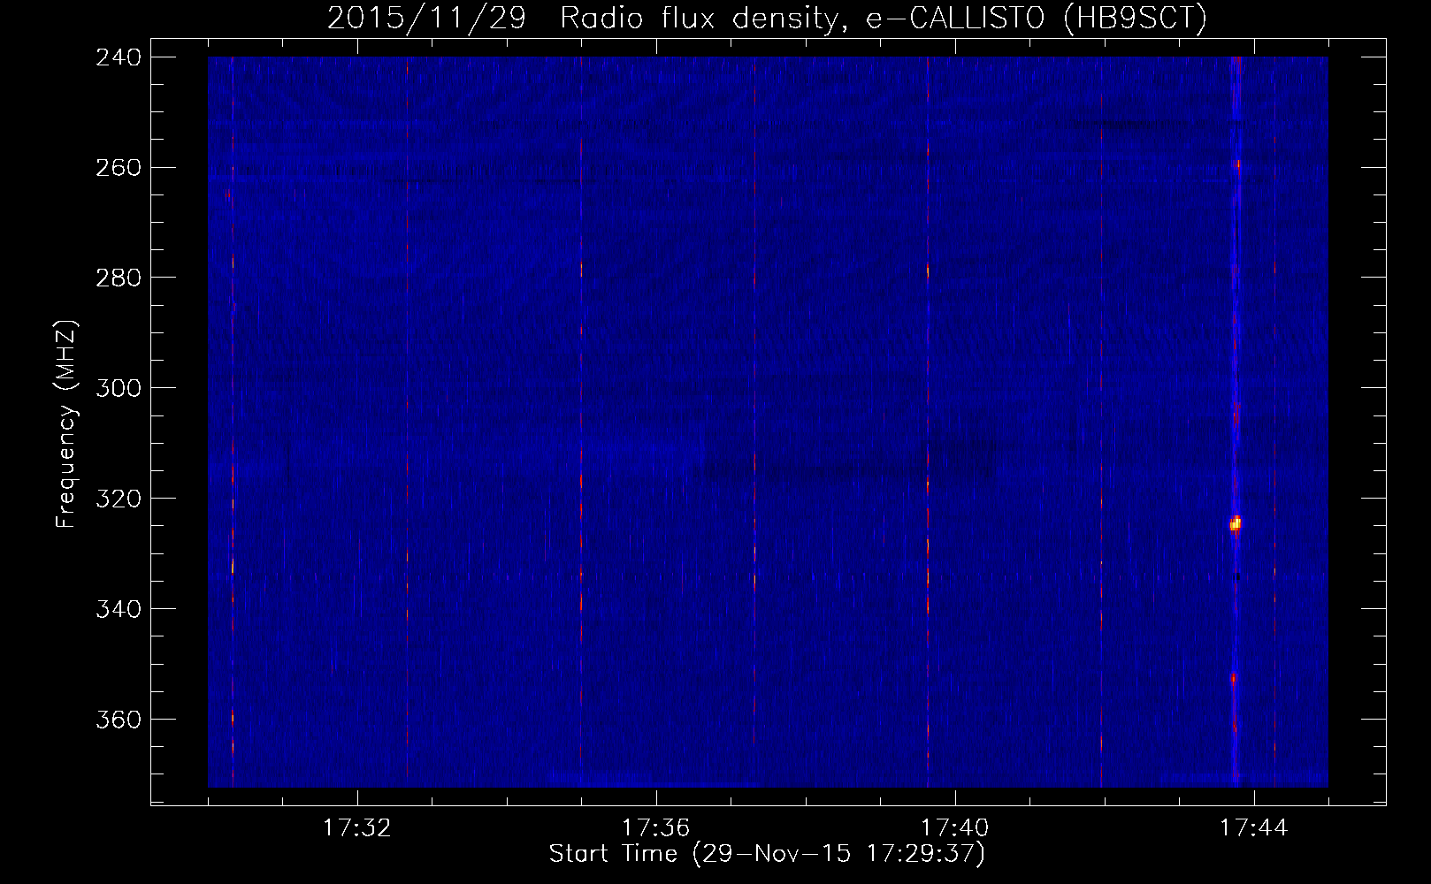Screen dimensions: 1431x884
Task: Click the plot title "2015/11/29 Radio flux density, e-CALLISTO (HB9SCT)"
Action: 767,19
